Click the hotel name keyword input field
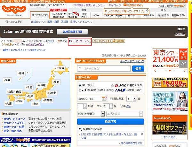 (x=104, y=69)
